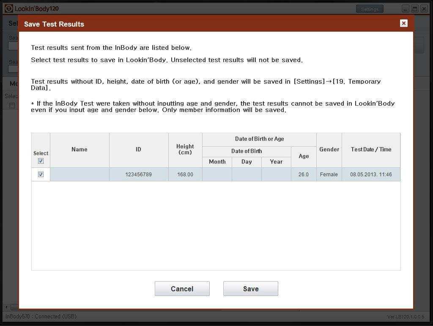Select the height value 168.00
The image size is (433, 326).
coord(185,175)
